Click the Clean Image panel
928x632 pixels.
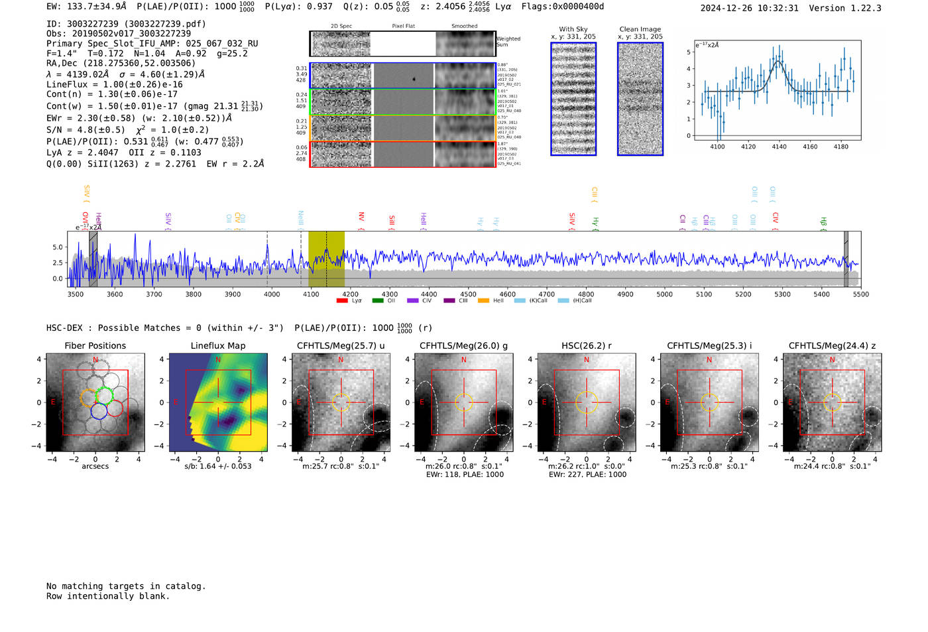(640, 99)
